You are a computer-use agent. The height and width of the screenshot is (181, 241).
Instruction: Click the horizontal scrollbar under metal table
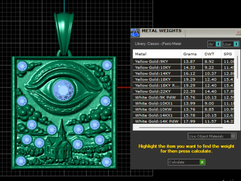(x=181, y=127)
